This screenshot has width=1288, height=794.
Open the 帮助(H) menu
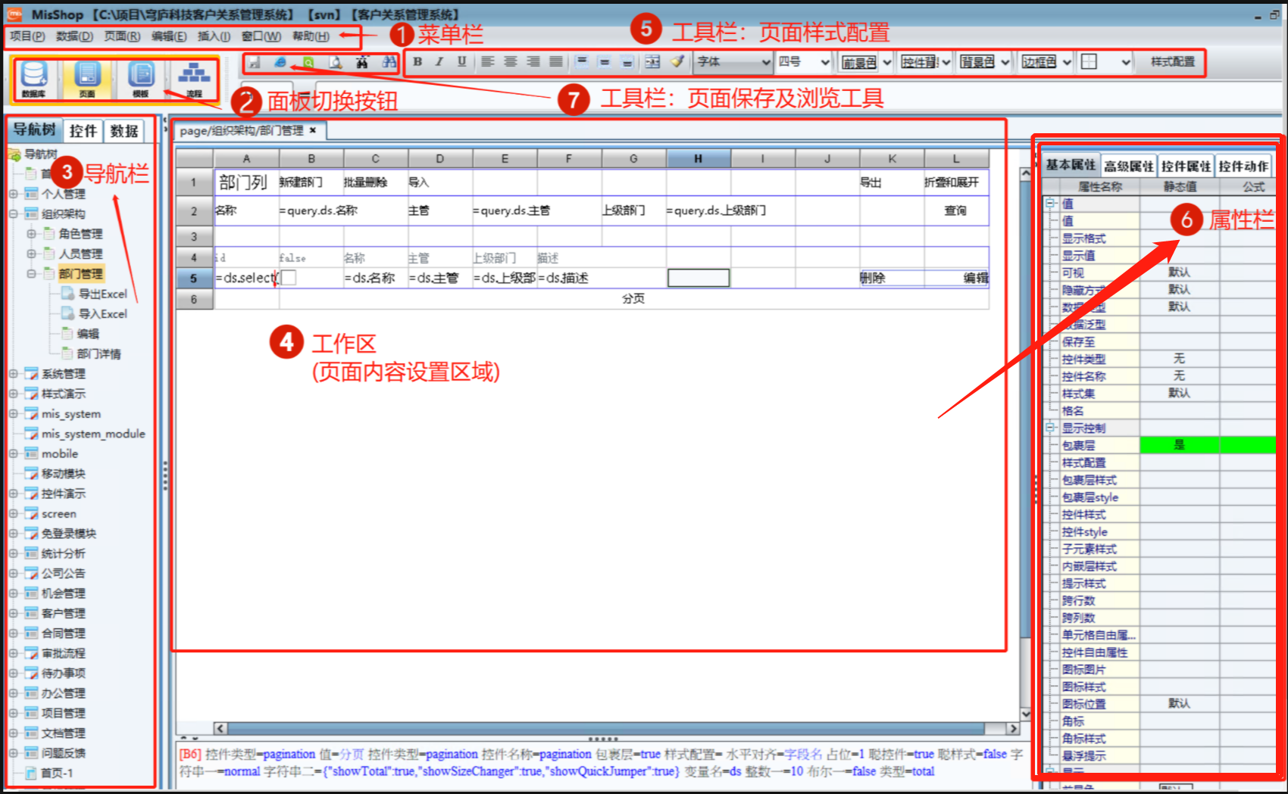tap(311, 36)
